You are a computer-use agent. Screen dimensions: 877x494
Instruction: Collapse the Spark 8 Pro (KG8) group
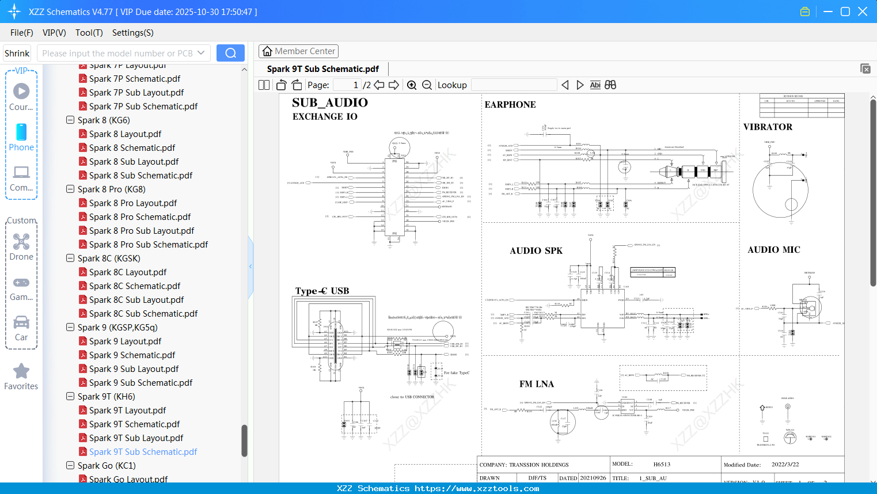tap(70, 189)
